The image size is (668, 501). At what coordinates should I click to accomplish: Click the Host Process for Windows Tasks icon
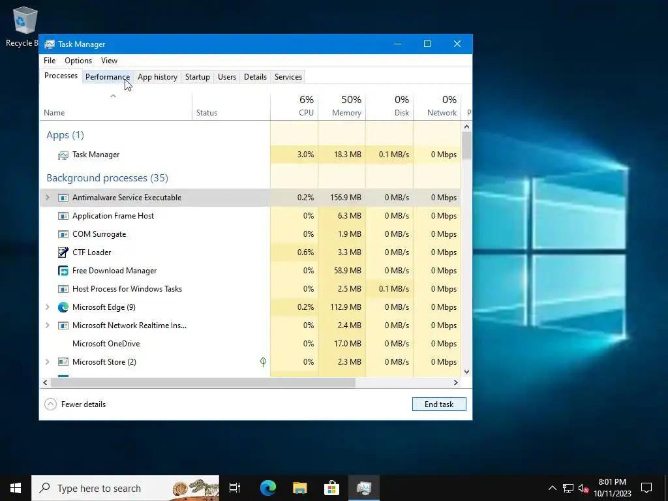click(x=63, y=289)
